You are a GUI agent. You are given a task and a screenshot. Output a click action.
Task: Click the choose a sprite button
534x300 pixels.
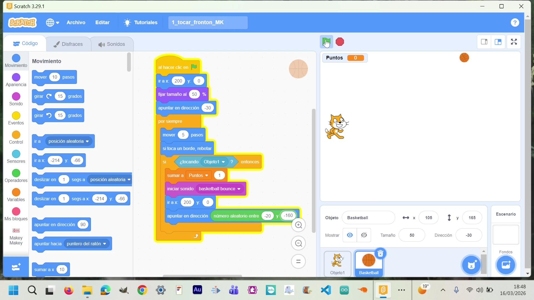[471, 265]
